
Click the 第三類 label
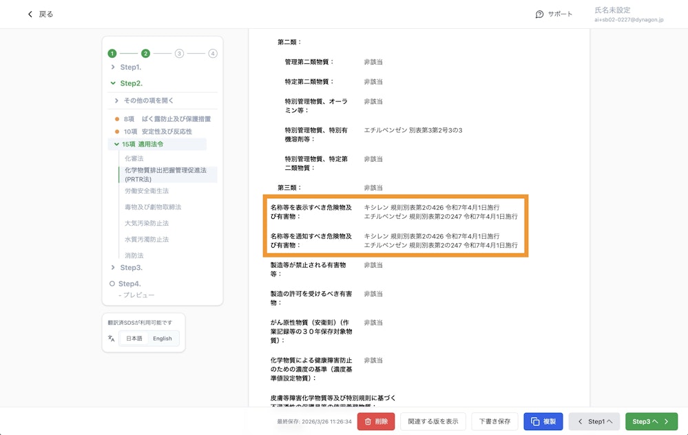(289, 188)
